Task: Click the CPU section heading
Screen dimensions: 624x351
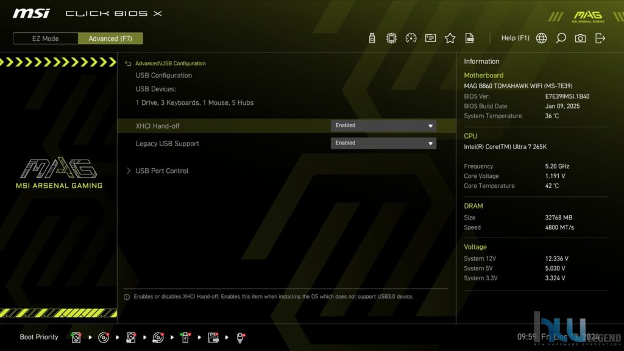Action: click(x=470, y=136)
